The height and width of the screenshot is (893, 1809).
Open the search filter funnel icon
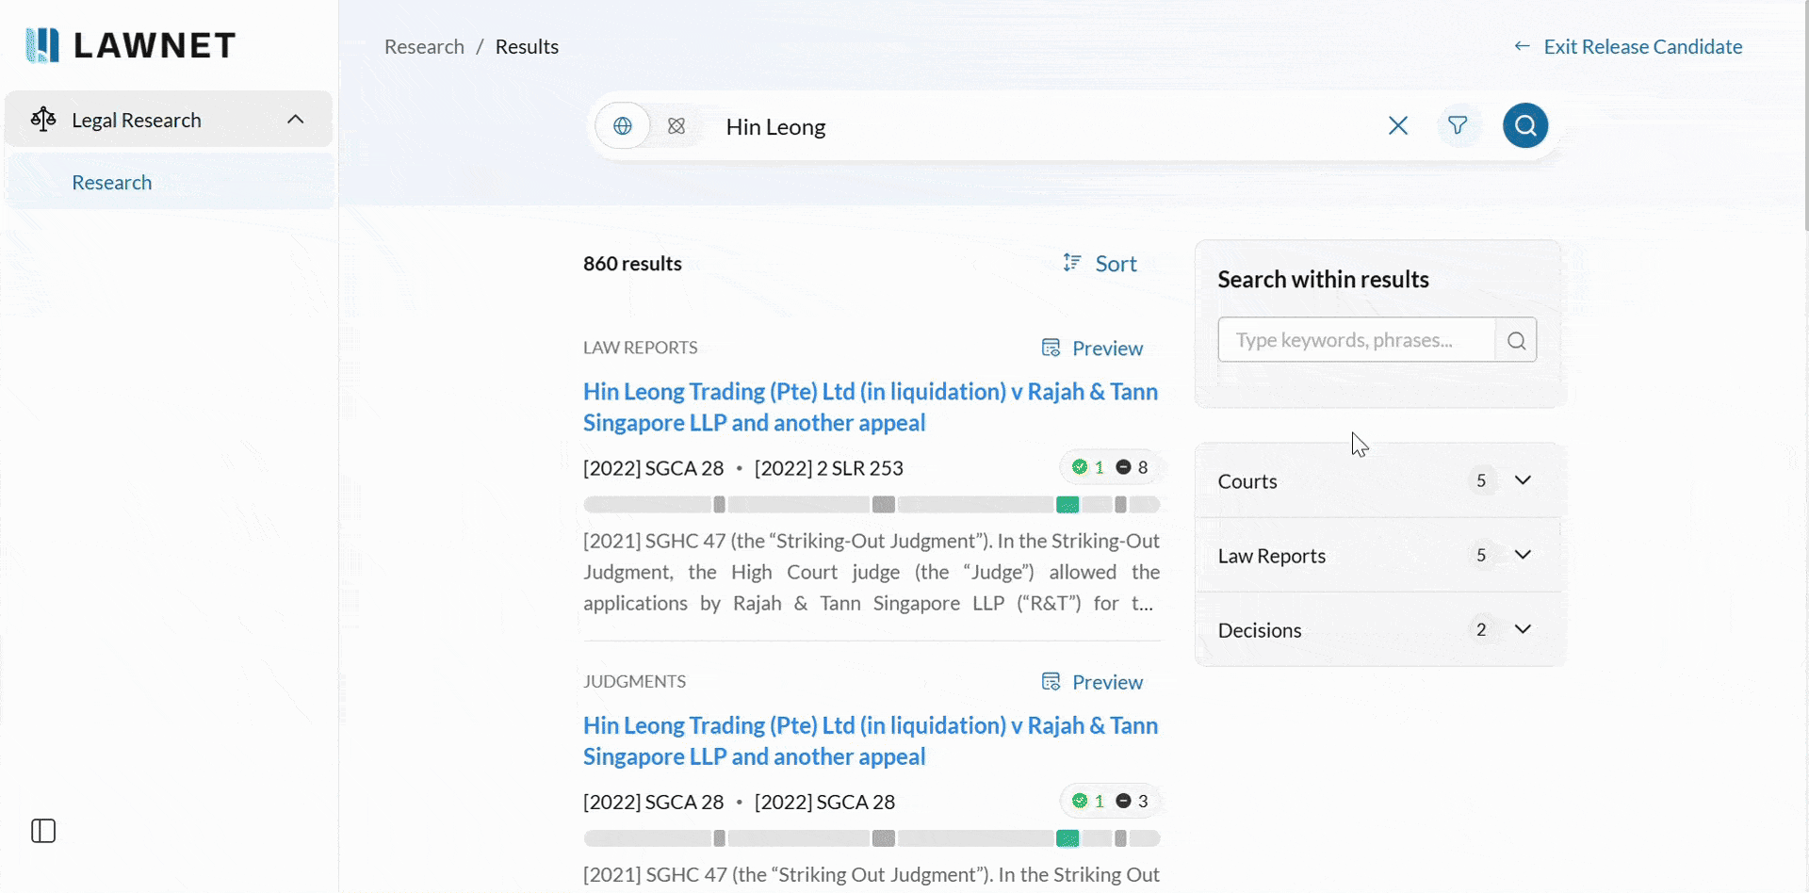[1458, 125]
